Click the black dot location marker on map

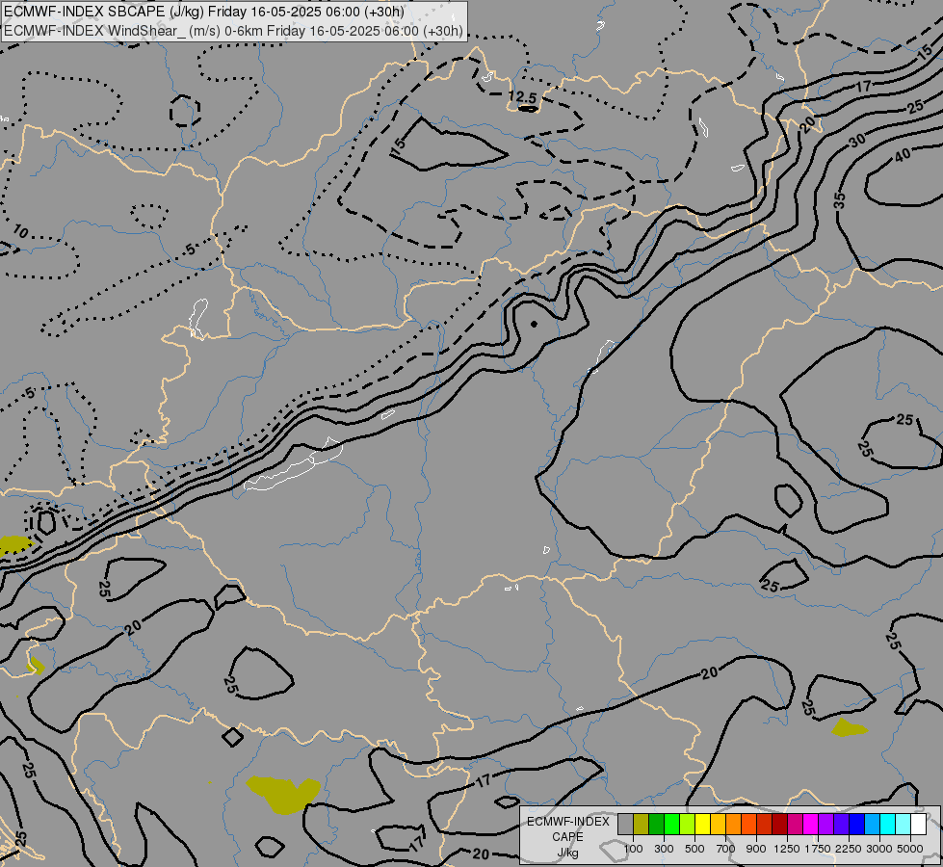coord(534,324)
